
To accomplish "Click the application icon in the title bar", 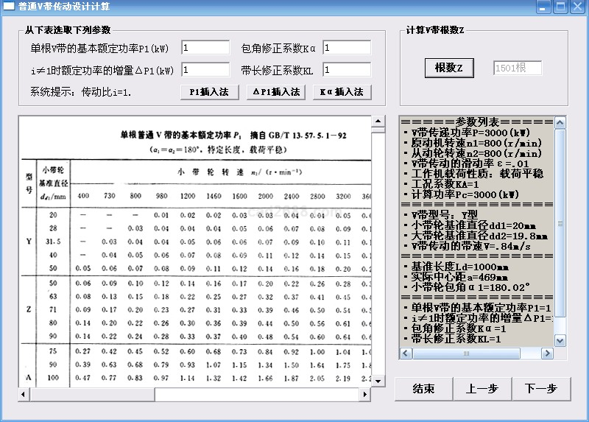I will coord(9,7).
